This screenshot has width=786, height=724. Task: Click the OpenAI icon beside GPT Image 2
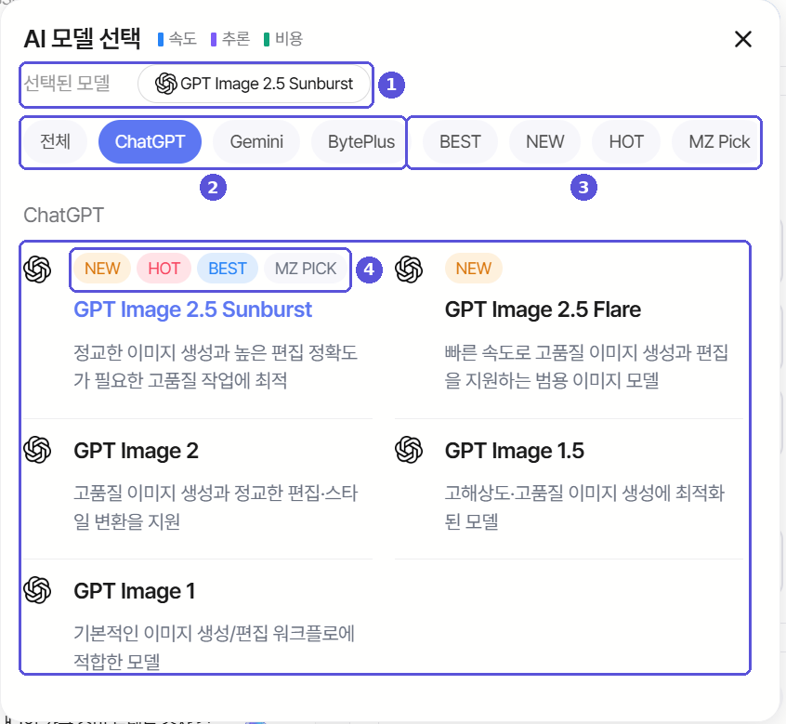point(37,450)
